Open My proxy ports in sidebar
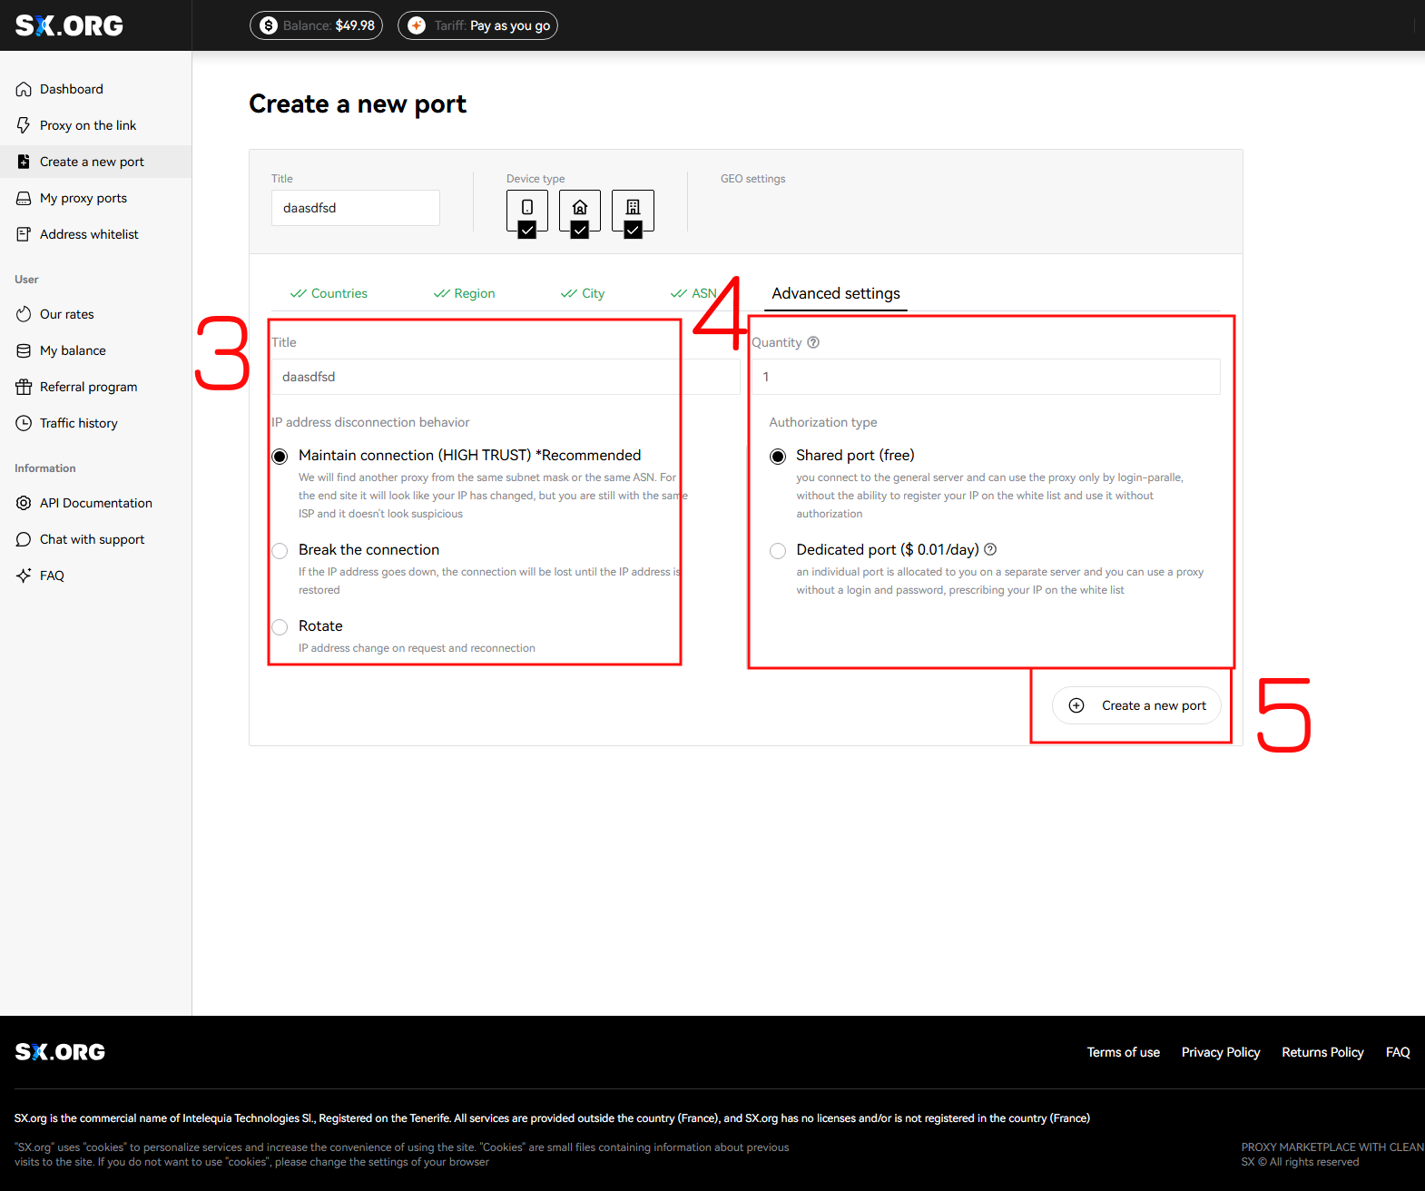 [83, 198]
